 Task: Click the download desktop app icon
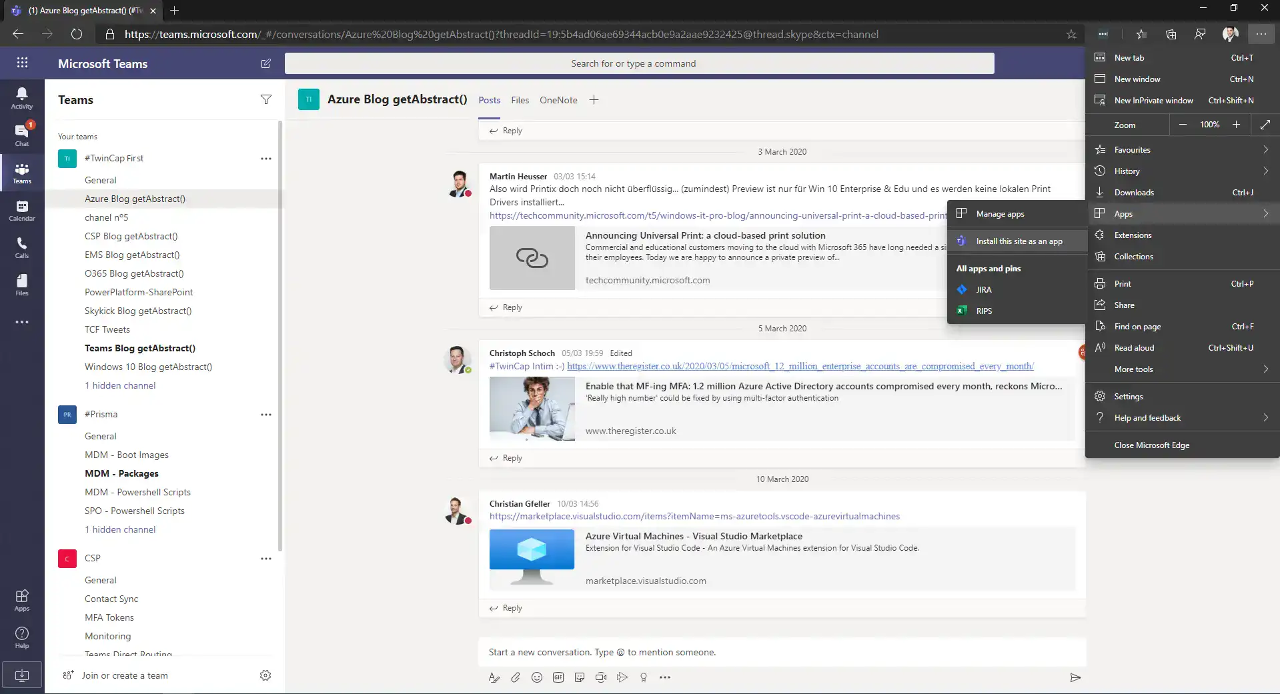22,675
